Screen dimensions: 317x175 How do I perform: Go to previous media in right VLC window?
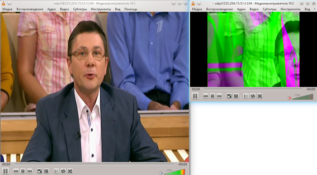(x=206, y=96)
